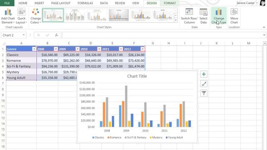Select the third chart style thumbnail

click(x=97, y=15)
